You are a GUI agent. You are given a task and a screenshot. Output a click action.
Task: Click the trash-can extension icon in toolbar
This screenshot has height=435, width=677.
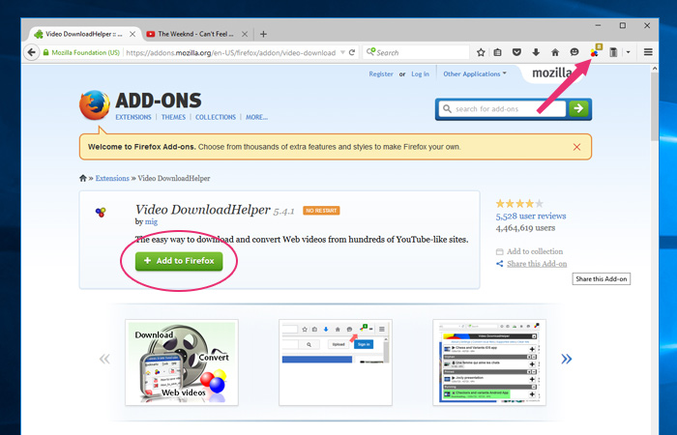(x=613, y=52)
